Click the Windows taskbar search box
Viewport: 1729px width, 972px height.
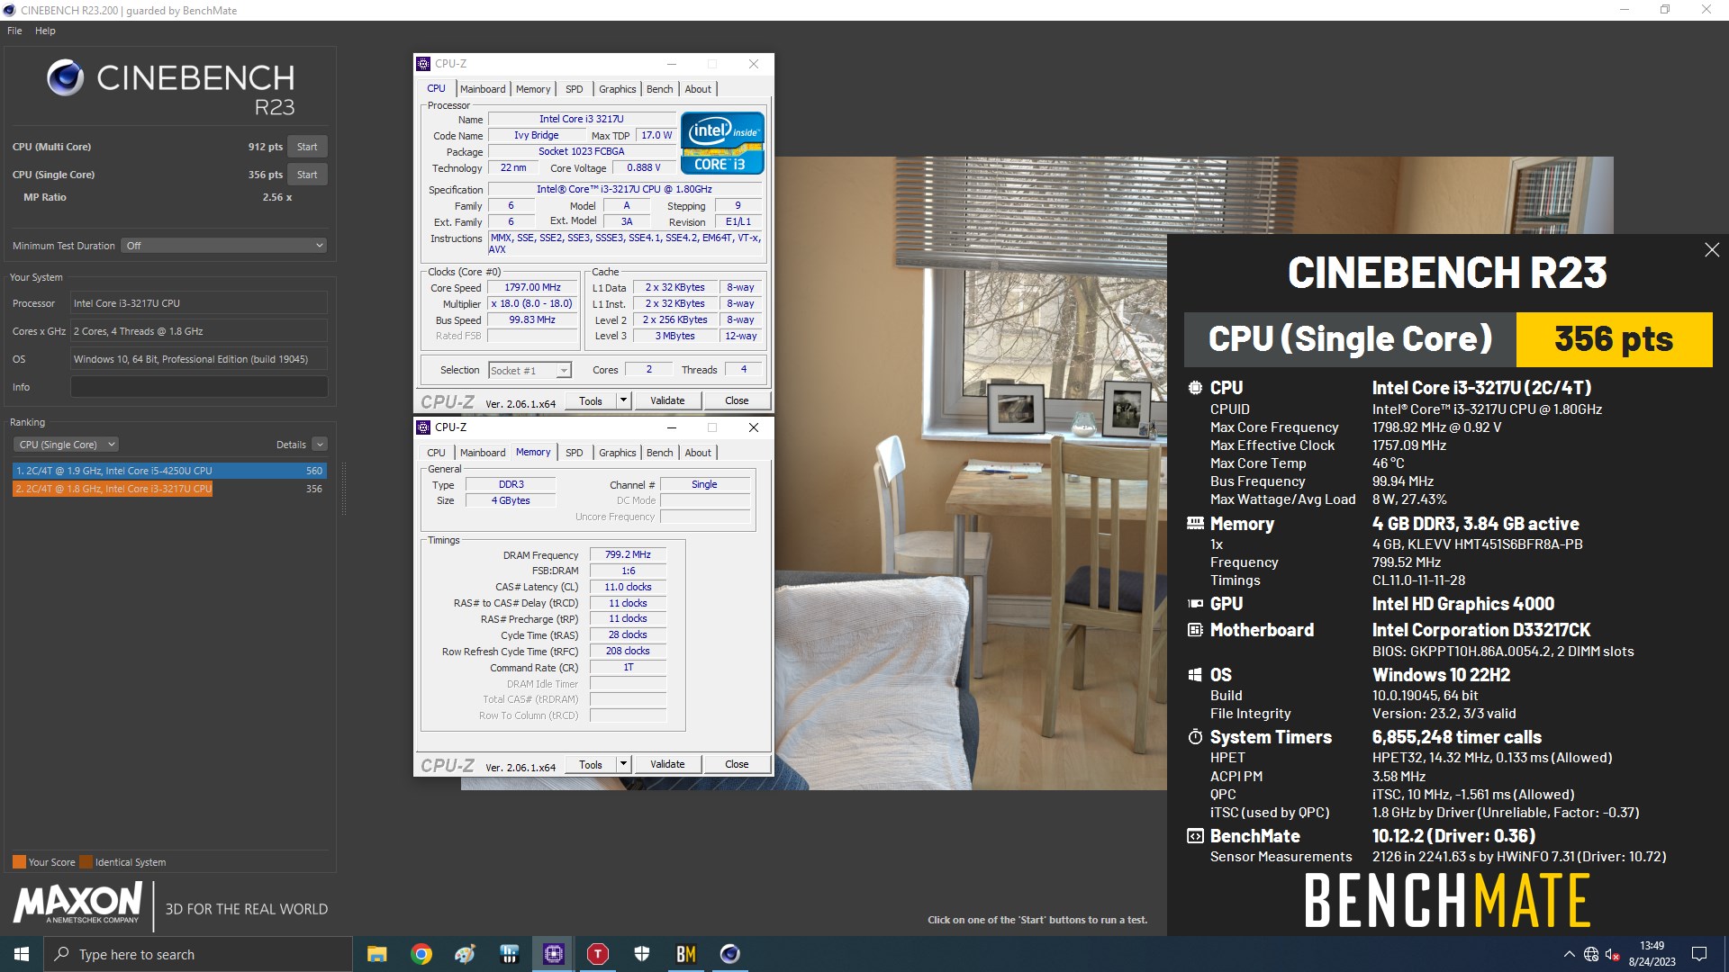coord(198,954)
